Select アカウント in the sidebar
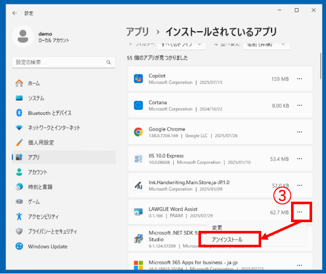Image resolution: width=326 pixels, height=274 pixels. click(38, 172)
